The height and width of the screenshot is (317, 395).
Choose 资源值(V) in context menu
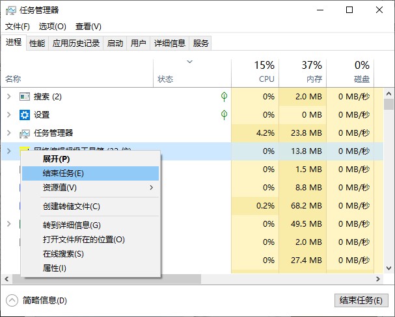(x=90, y=188)
